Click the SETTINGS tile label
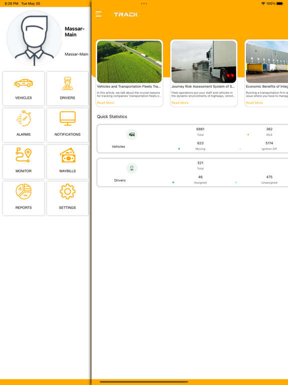288x385 pixels. pos(67,208)
